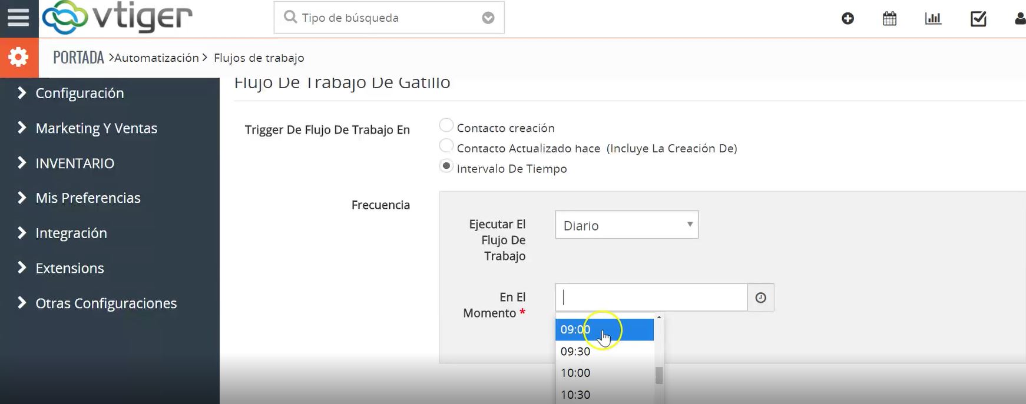Screen dimensions: 1026x404
Task: Expand Configuración sidebar section
Action: click(x=80, y=93)
